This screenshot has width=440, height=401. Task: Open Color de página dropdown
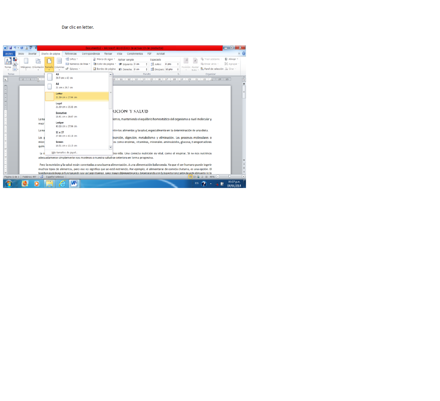click(105, 64)
